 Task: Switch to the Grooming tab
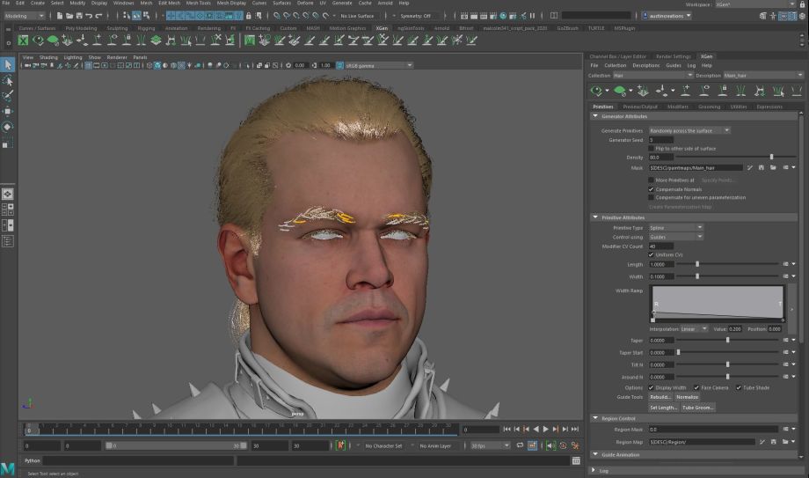pyautogui.click(x=709, y=107)
